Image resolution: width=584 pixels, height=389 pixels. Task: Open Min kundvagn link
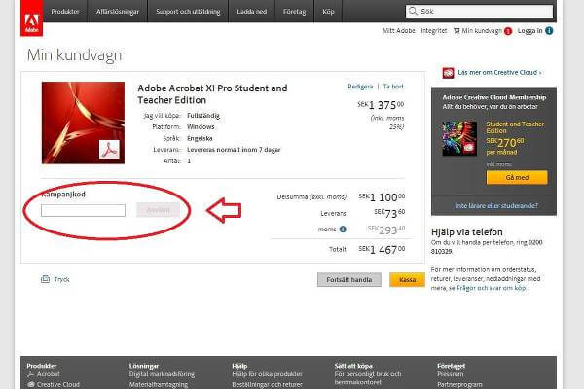point(482,31)
